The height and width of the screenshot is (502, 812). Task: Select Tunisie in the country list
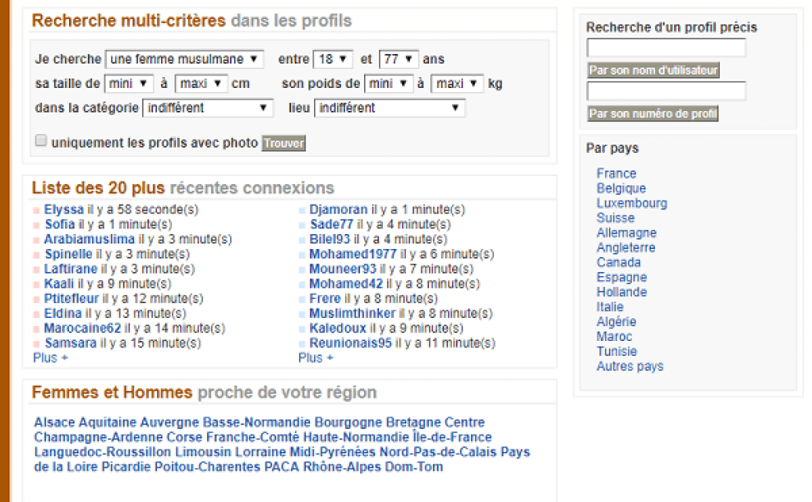617,351
